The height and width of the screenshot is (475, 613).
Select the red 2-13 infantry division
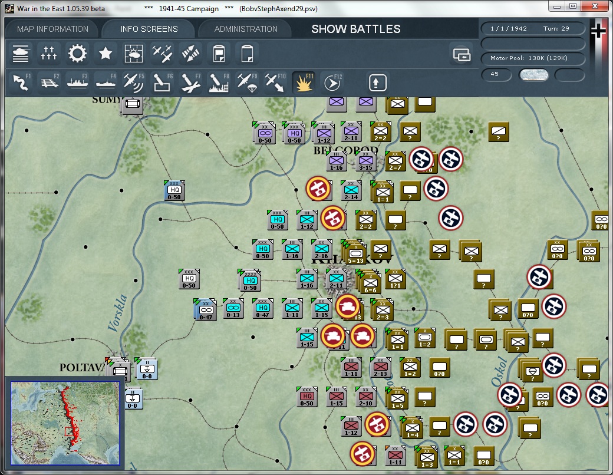point(380,368)
